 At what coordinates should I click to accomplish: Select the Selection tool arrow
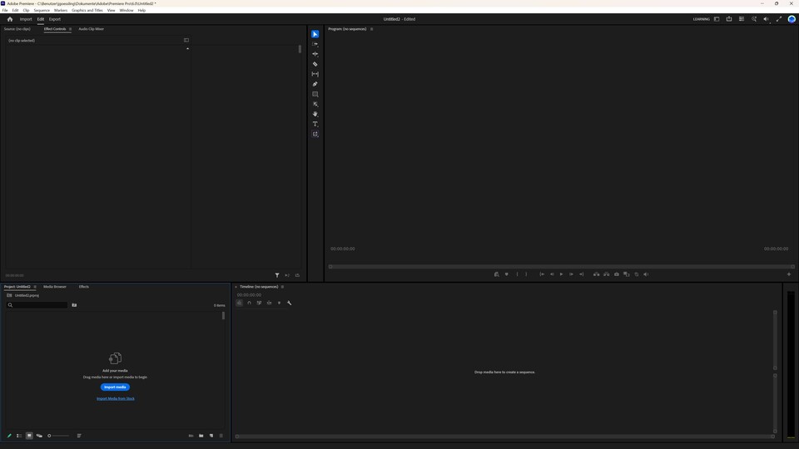point(315,34)
